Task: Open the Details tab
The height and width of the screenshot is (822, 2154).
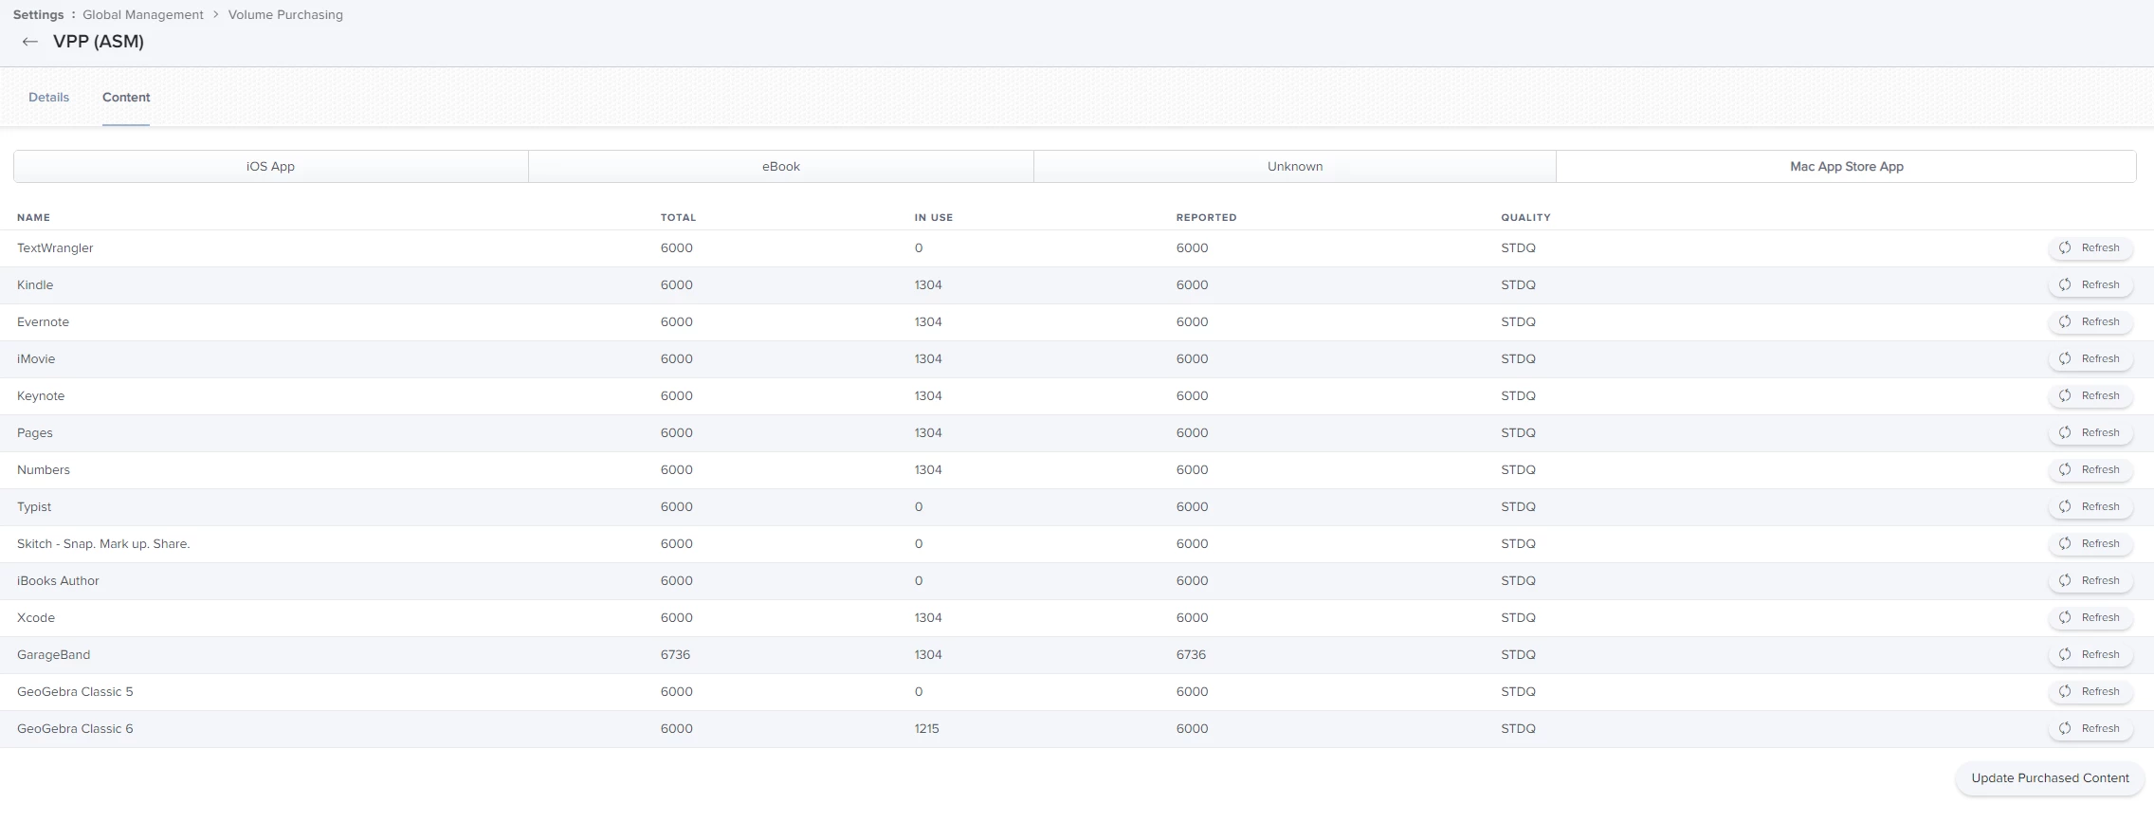Action: coord(48,98)
